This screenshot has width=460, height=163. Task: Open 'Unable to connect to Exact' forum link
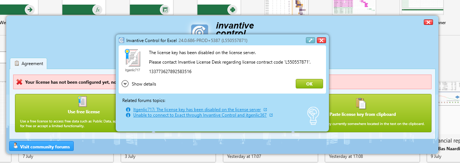click(x=200, y=115)
